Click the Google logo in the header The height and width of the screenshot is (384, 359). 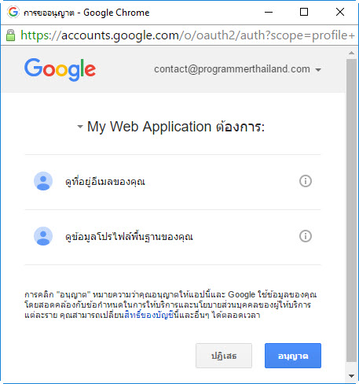(60, 69)
